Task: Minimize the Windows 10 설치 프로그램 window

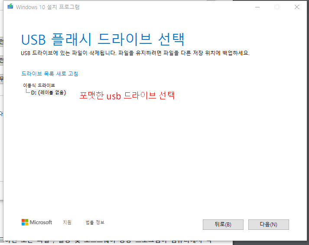Action: click(257, 7)
